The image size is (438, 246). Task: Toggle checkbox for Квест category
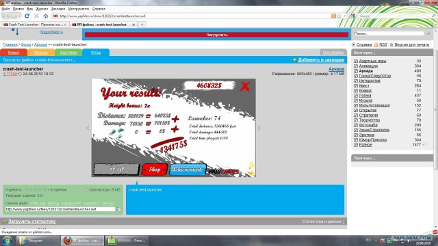pyautogui.click(x=356, y=85)
